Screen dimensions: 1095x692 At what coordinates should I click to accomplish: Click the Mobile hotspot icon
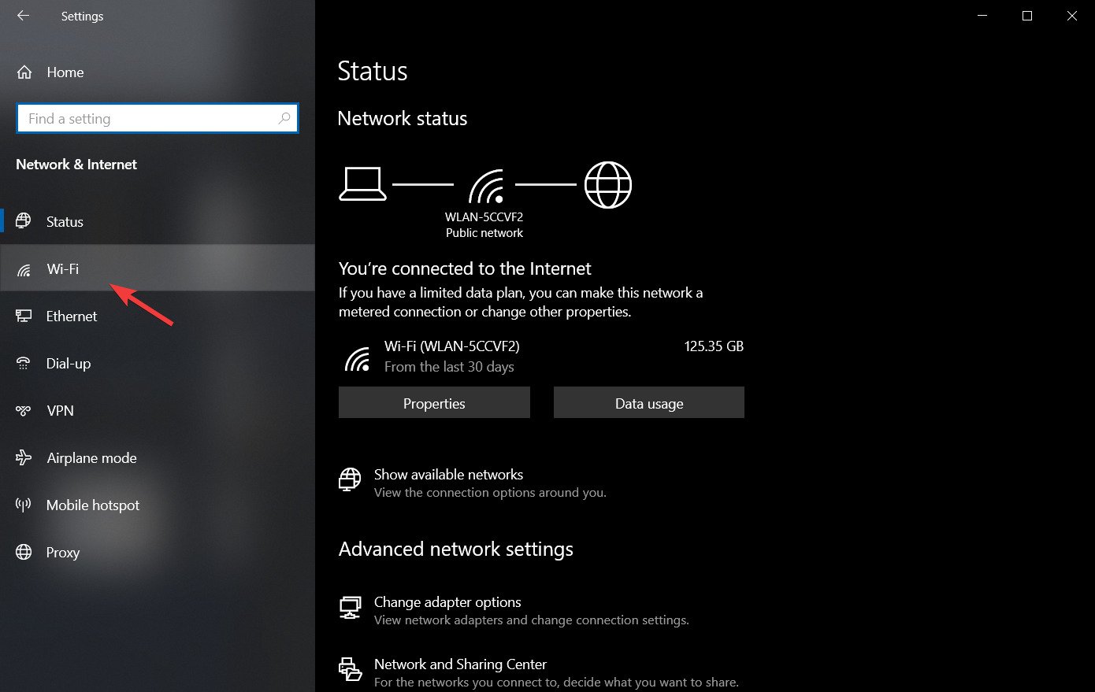pyautogui.click(x=24, y=505)
